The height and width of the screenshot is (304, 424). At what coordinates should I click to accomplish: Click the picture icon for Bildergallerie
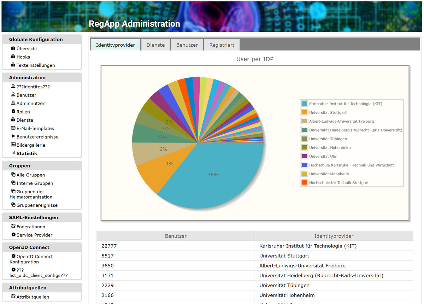tap(13, 145)
